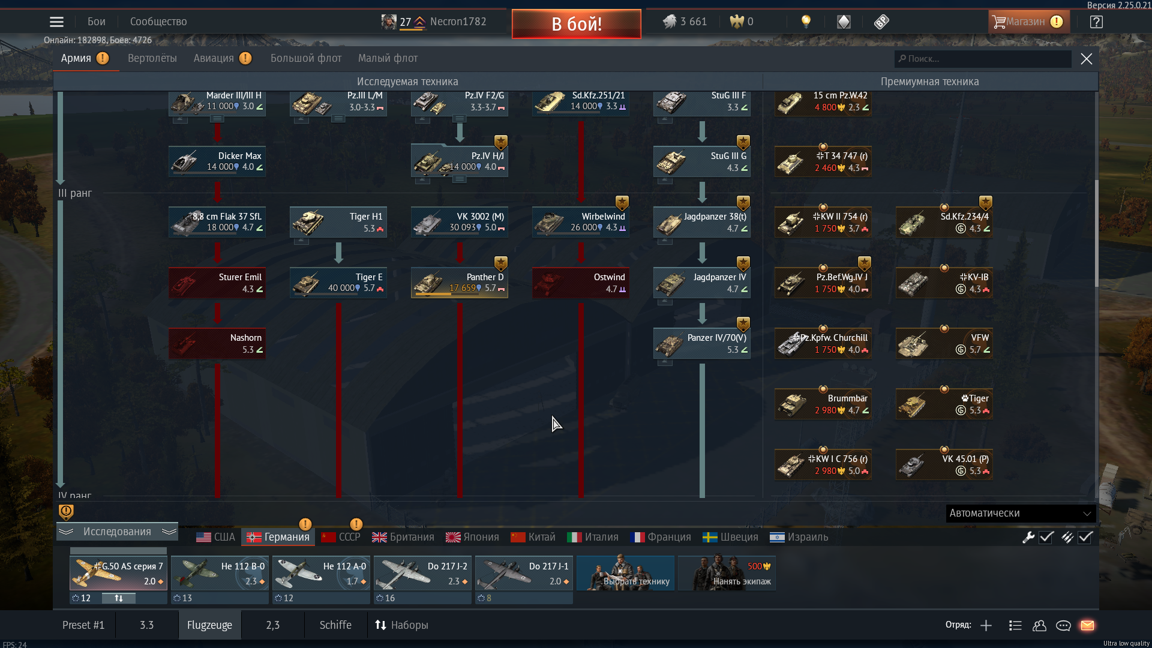This screenshot has width=1152, height=648.
Task: Select the He 112 B-0 crew slot
Action: [x=220, y=573]
